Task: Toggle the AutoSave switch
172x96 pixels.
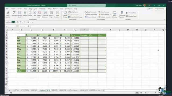Action: [x=13, y=22]
